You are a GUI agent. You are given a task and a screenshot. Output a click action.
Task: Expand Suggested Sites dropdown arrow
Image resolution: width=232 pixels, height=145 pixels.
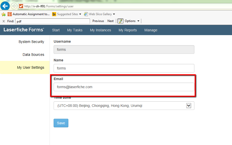(80, 14)
